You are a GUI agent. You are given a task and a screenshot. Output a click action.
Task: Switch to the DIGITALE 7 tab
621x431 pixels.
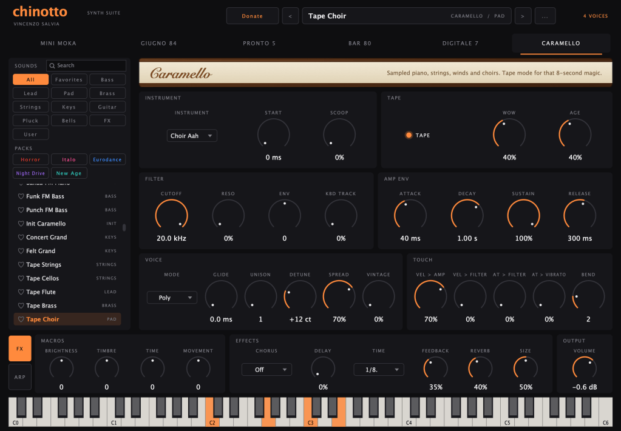pyautogui.click(x=460, y=44)
